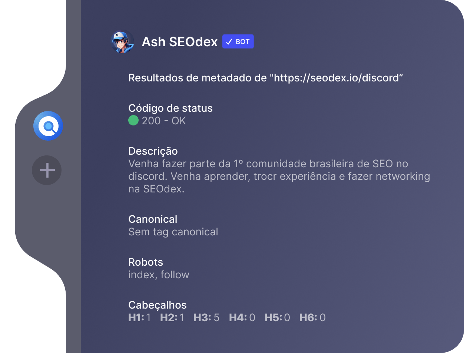
Task: Open Ash SEOdex bot avatar
Action: pos(122,42)
